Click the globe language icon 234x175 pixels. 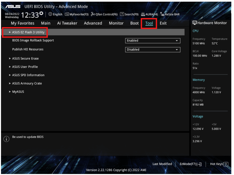(x=50, y=14)
